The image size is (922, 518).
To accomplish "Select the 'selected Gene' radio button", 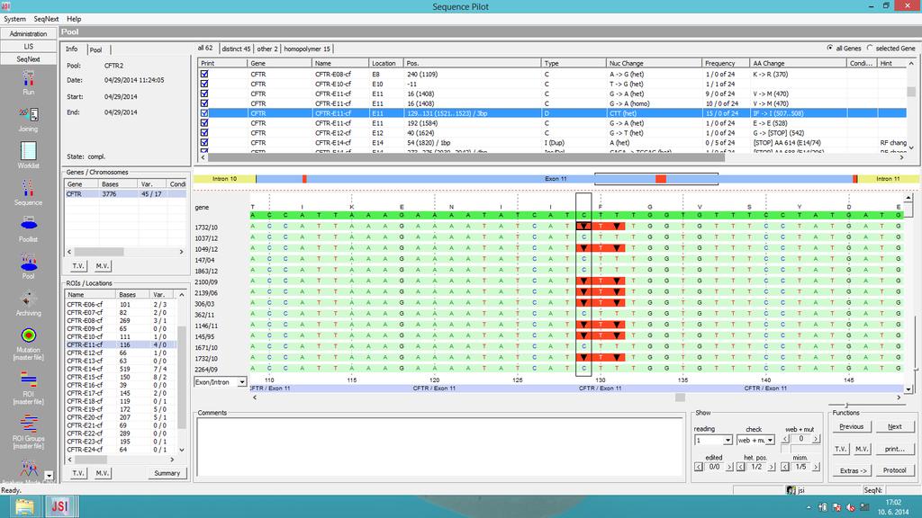I will tap(870, 49).
